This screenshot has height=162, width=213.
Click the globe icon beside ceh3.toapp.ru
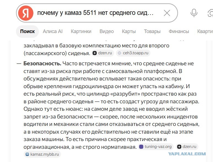pos(119,53)
